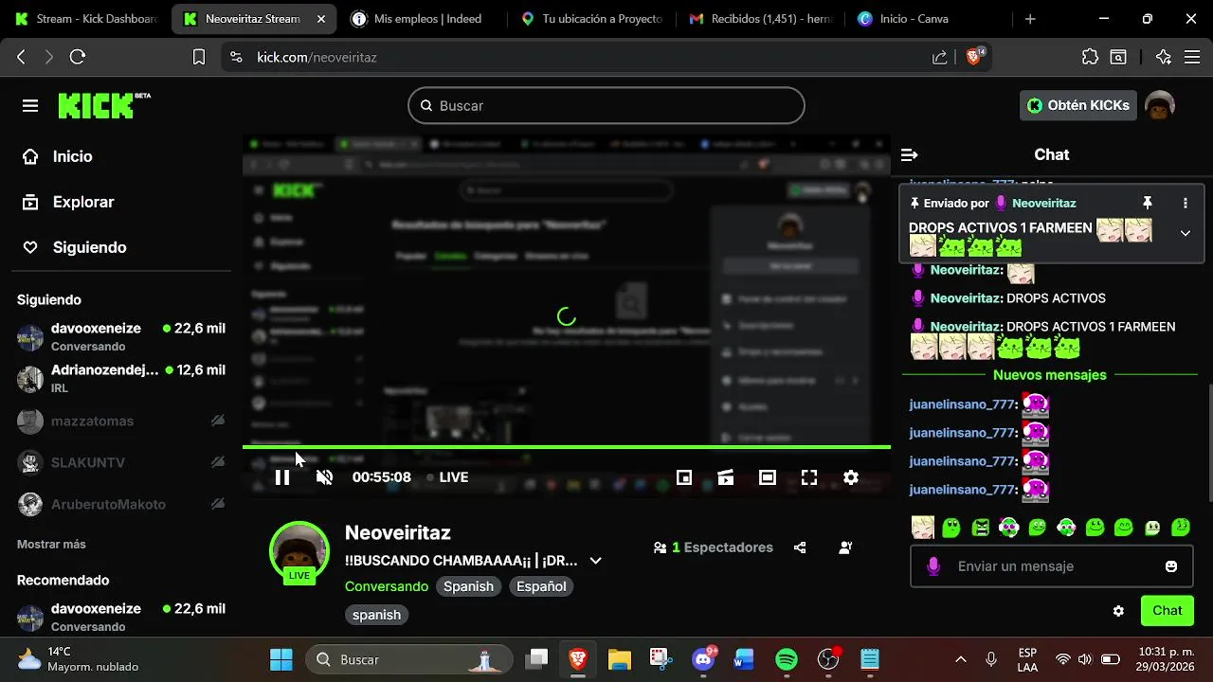
Task: Jump to LIVE in the player
Action: (x=447, y=477)
